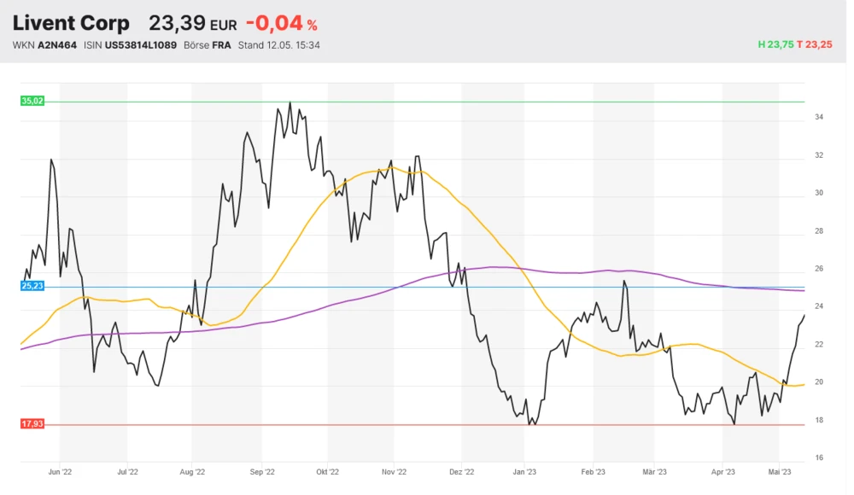
Task: Click the Stand 12.05. 15:34 timestamp
Action: click(x=279, y=45)
